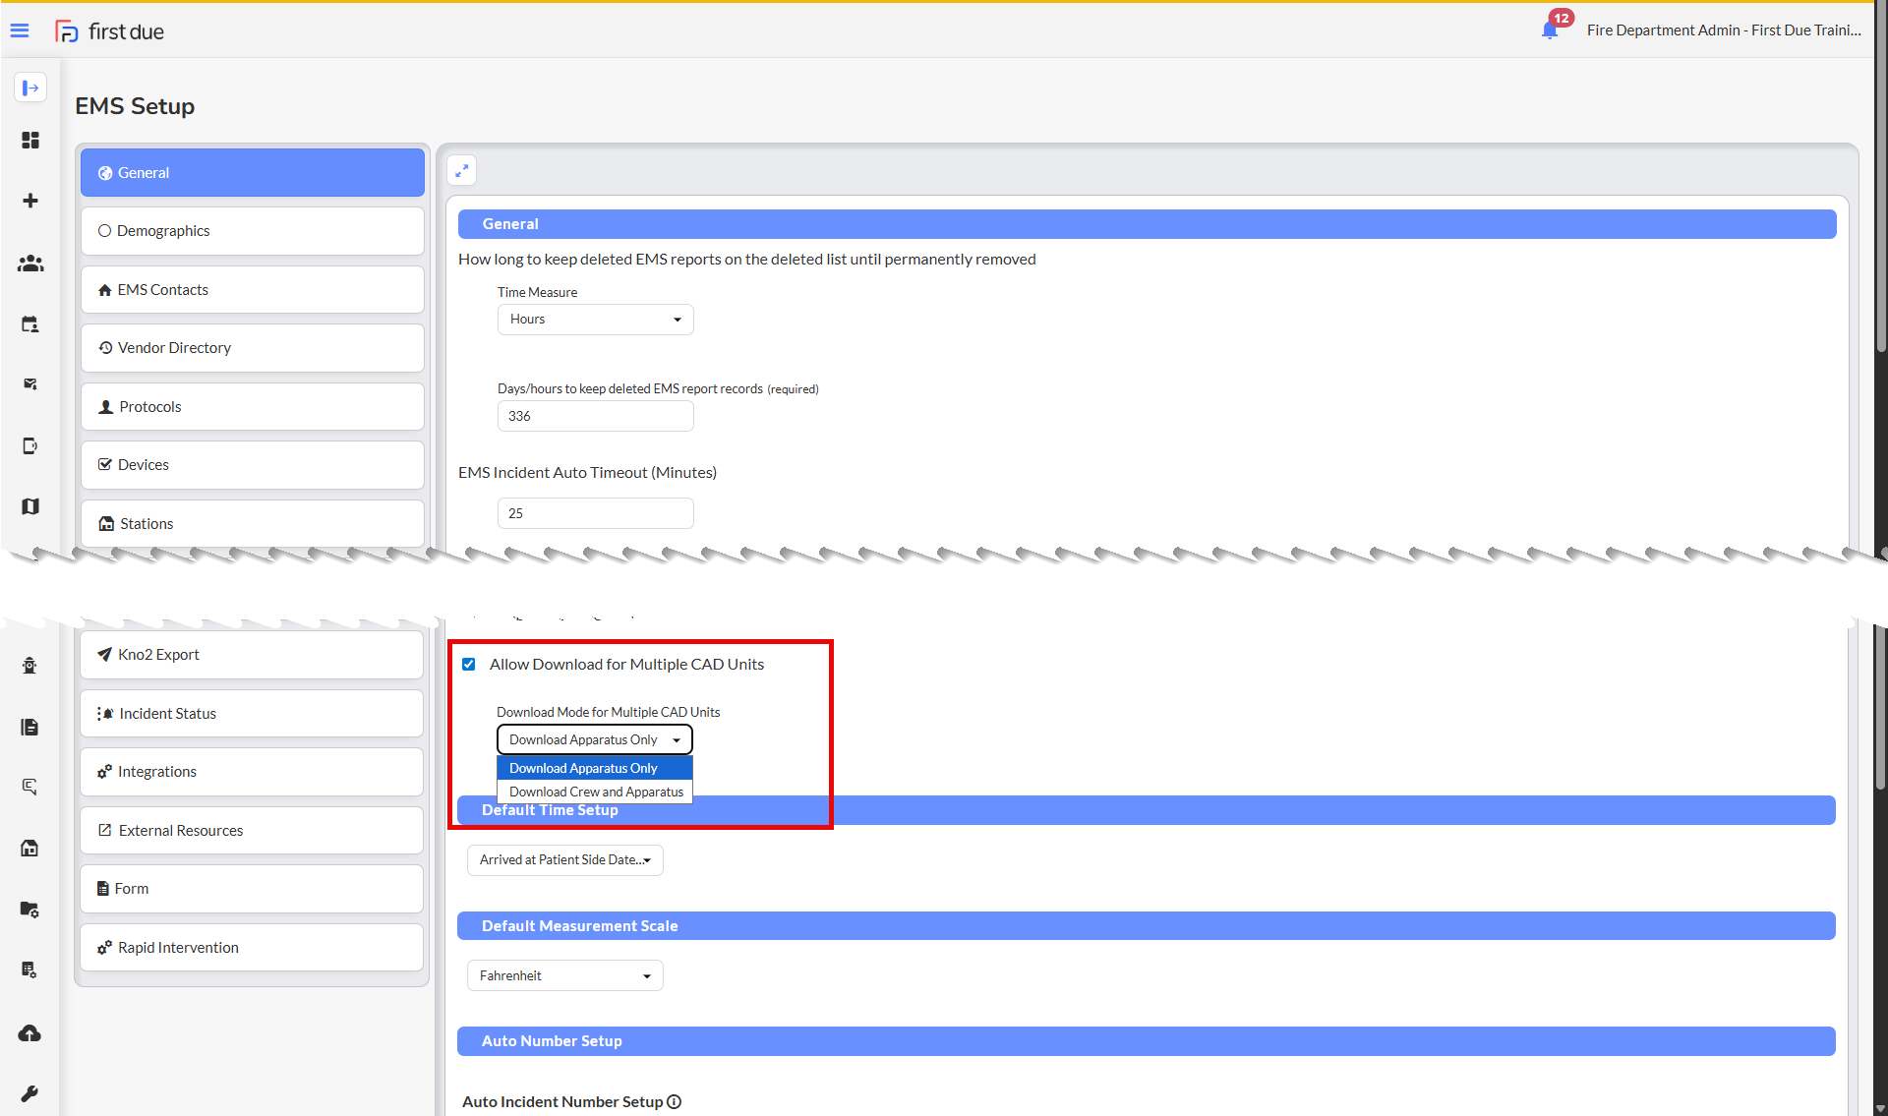This screenshot has width=1888, height=1116.
Task: Open the personnel group icon
Action: point(30,264)
